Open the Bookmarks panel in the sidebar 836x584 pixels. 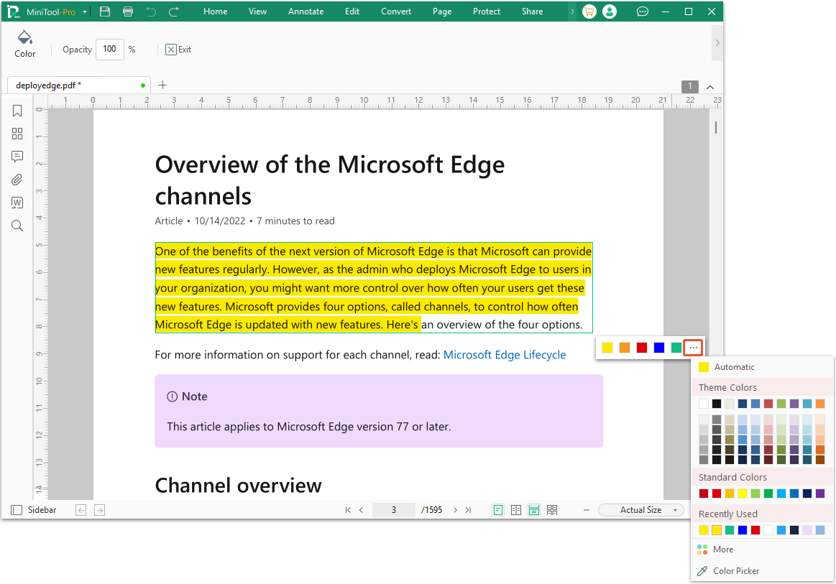pyautogui.click(x=17, y=111)
